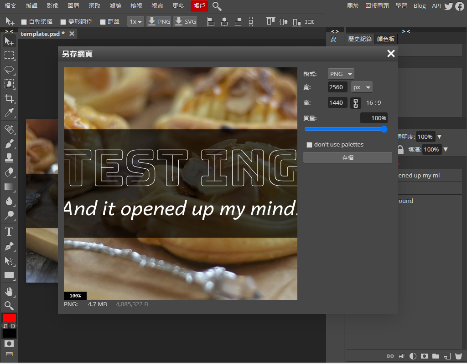
Task: Select the Clone Stamp tool
Action: pyautogui.click(x=9, y=158)
